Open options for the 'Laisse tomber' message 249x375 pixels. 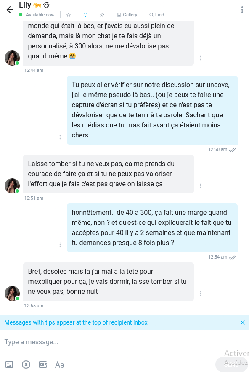pos(201,186)
